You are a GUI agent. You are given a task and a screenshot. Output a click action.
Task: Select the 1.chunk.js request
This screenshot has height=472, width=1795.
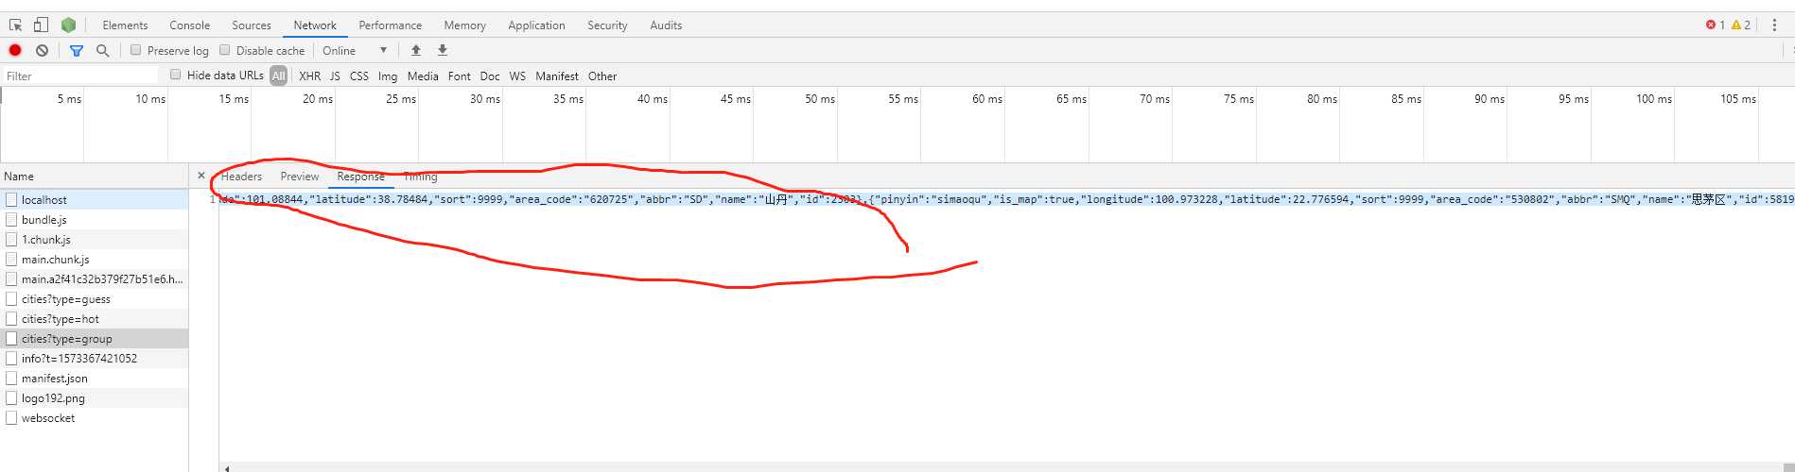(x=95, y=239)
